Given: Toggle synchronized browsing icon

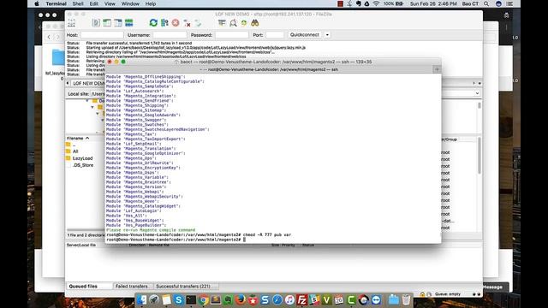Looking at the screenshot, I should tap(244, 23).
